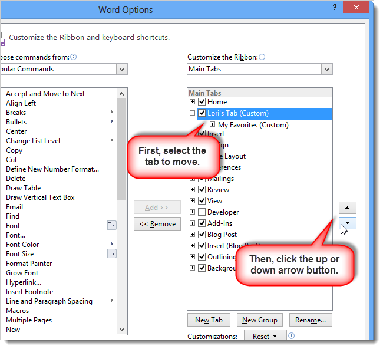Open Line and Paragraph Spacing submenu arrow
383x349 pixels.
pyautogui.click(x=111, y=301)
